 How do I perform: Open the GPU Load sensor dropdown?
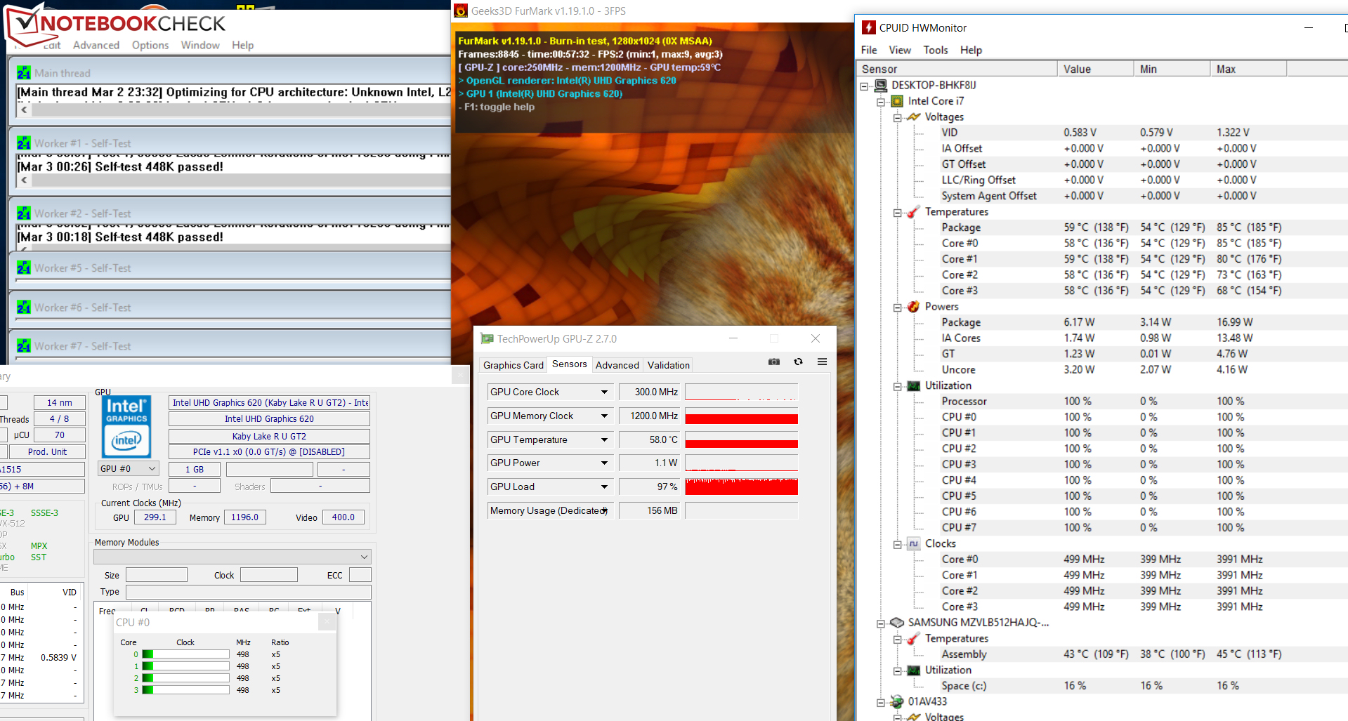(604, 487)
